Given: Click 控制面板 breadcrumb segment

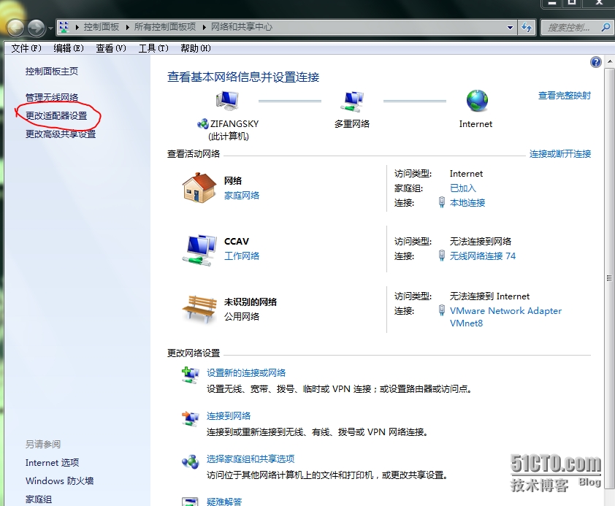Looking at the screenshot, I should 102,27.
